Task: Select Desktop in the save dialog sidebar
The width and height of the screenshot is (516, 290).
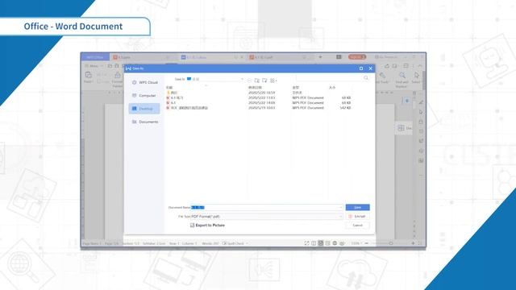Action: click(144, 109)
